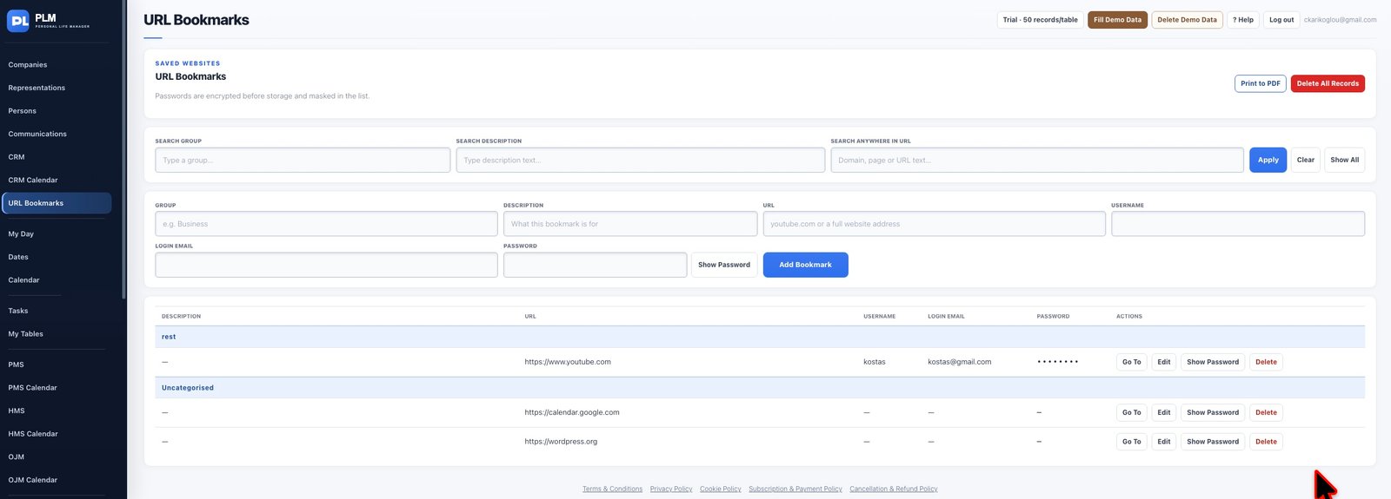Click Go To for calendar.google.com row
Viewport: 1391px width, 499px height.
click(x=1131, y=412)
